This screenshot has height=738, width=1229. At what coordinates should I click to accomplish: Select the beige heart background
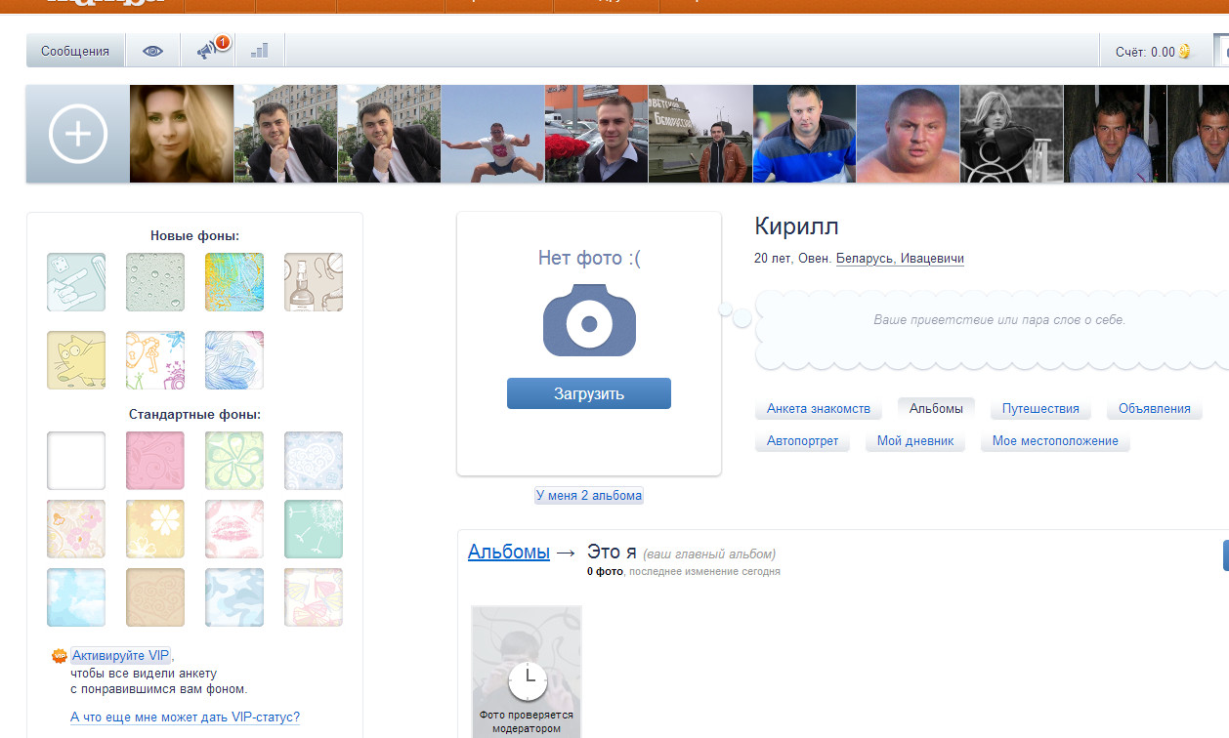click(155, 597)
